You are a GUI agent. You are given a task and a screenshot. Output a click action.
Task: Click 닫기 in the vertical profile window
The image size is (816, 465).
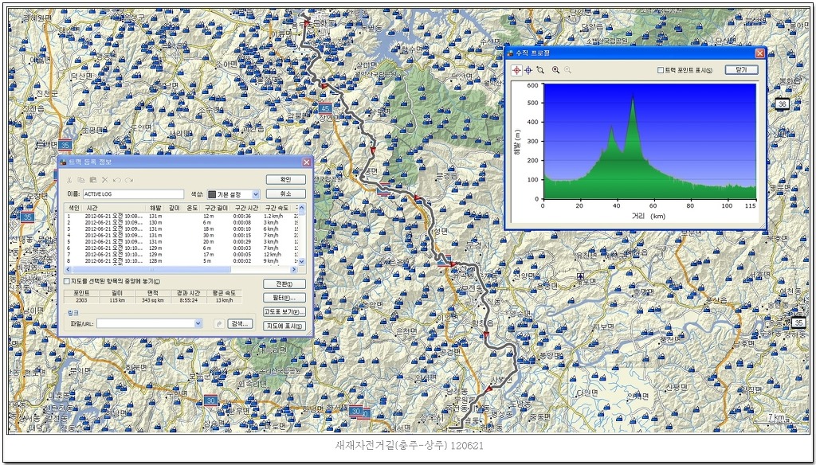click(741, 70)
